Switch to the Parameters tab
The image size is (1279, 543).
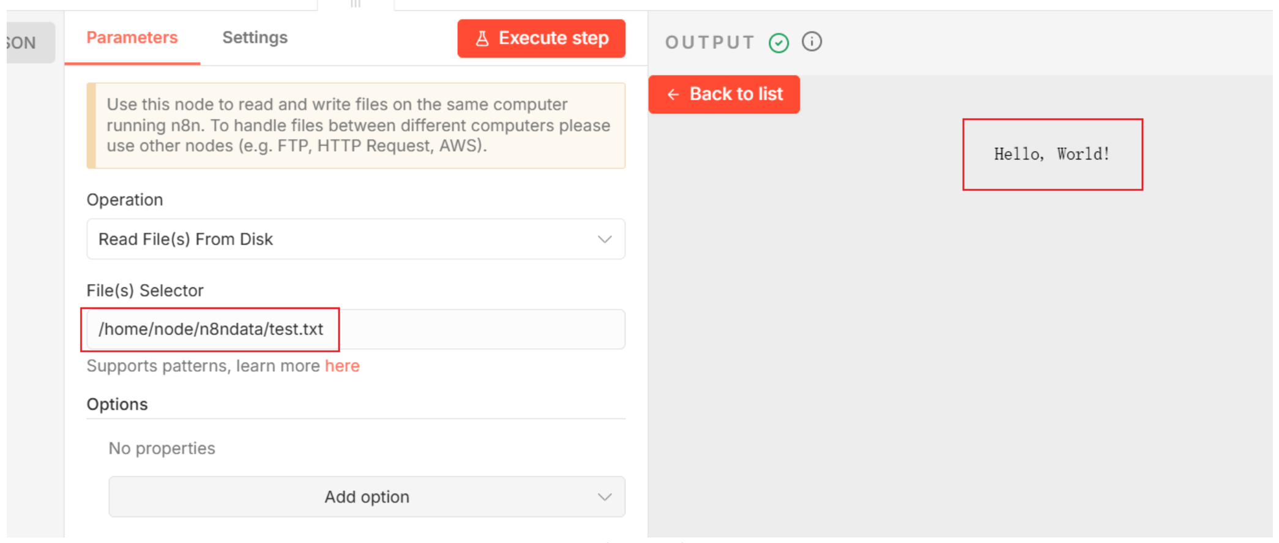132,38
